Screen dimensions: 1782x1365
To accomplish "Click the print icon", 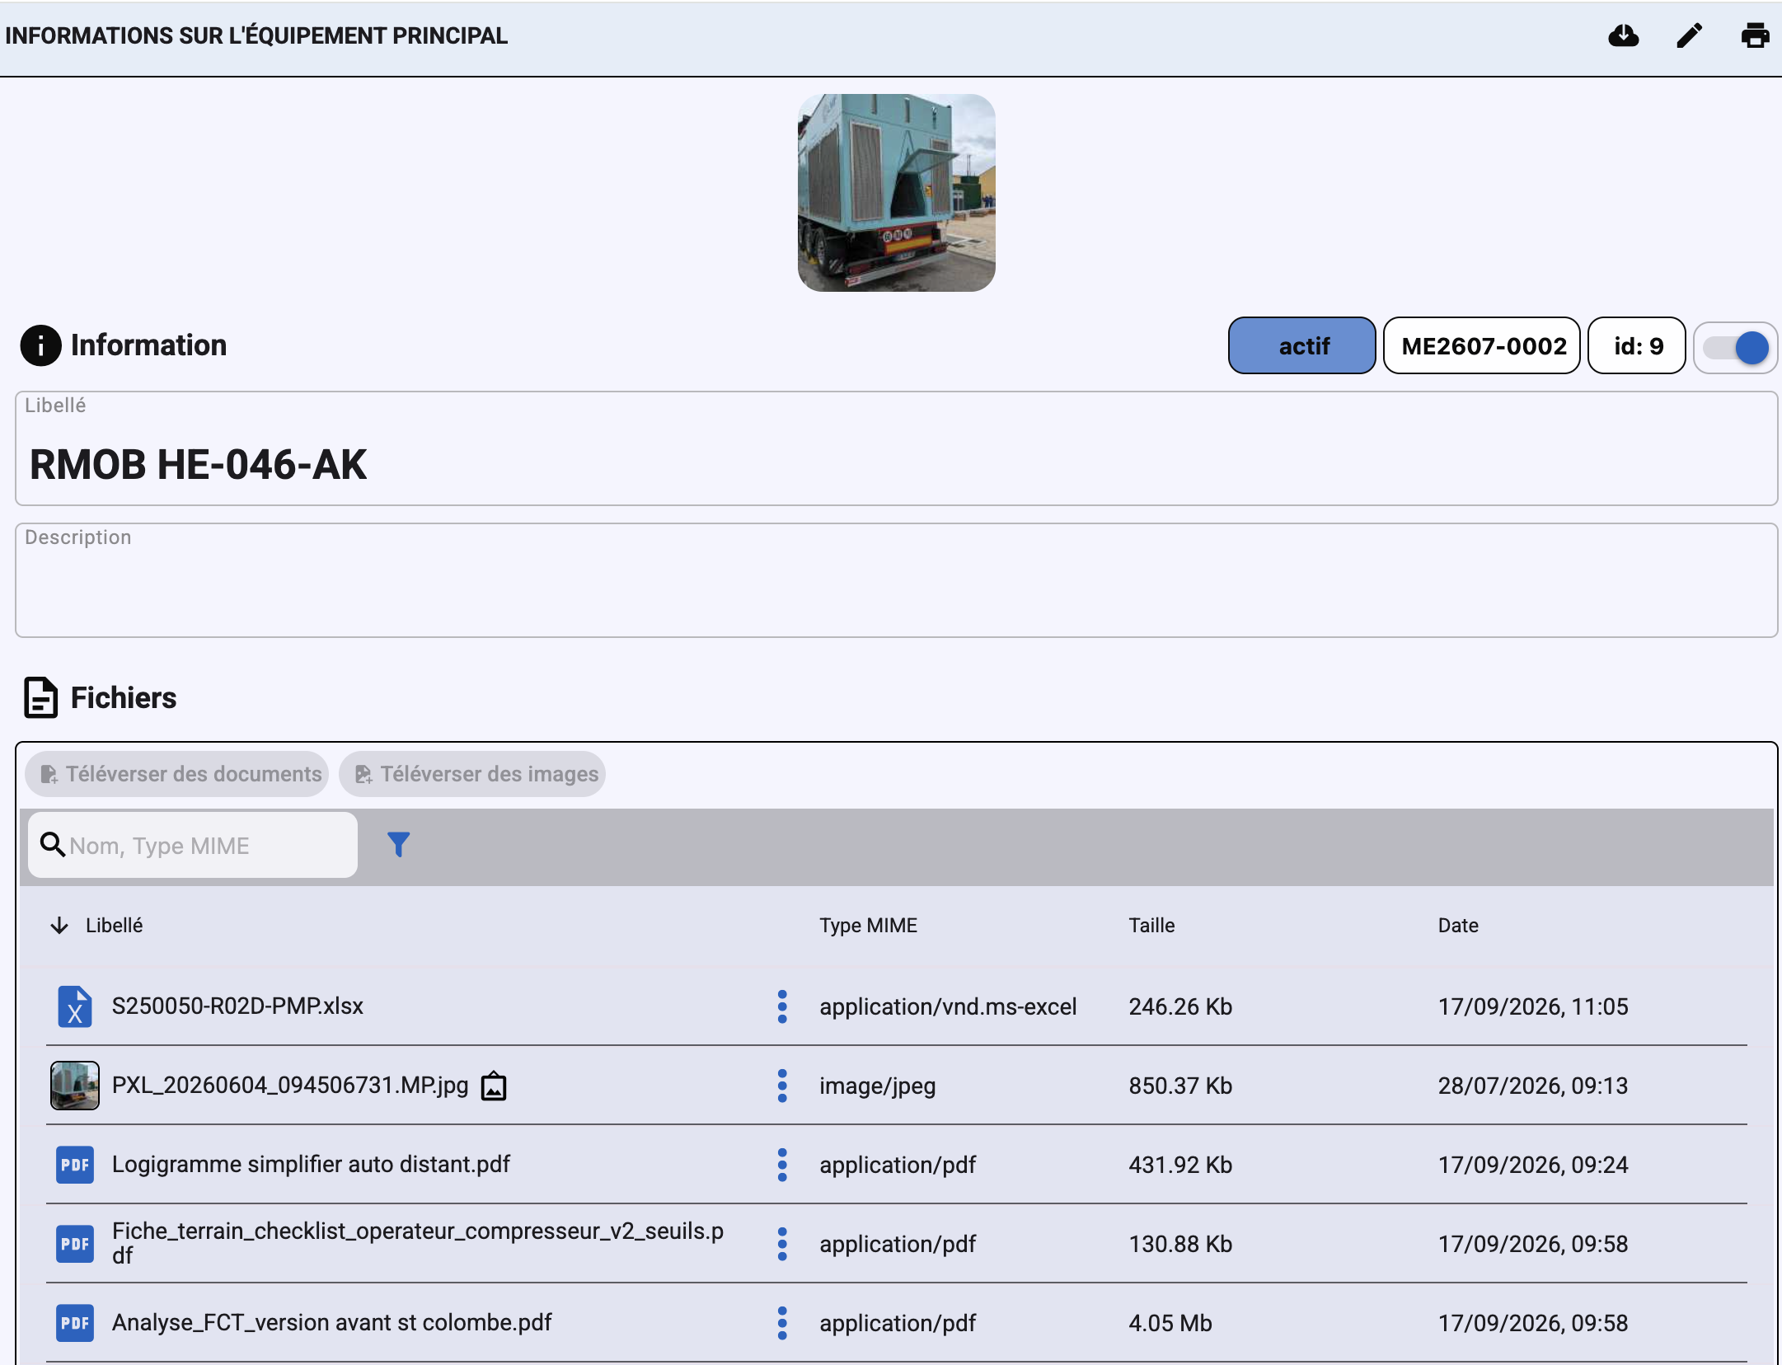I will [x=1755, y=35].
